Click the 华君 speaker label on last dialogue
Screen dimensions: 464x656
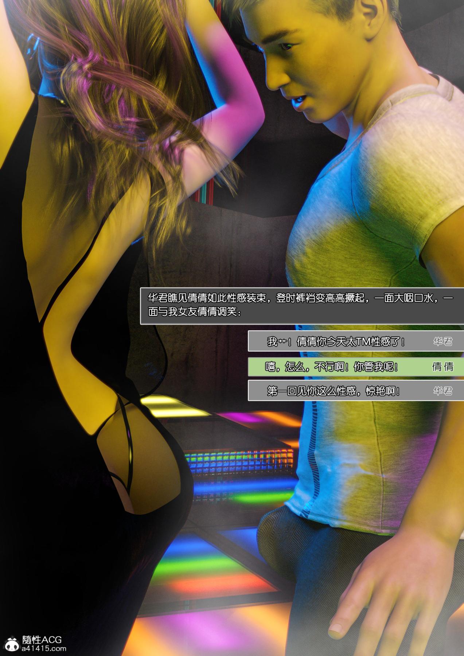[x=442, y=391]
